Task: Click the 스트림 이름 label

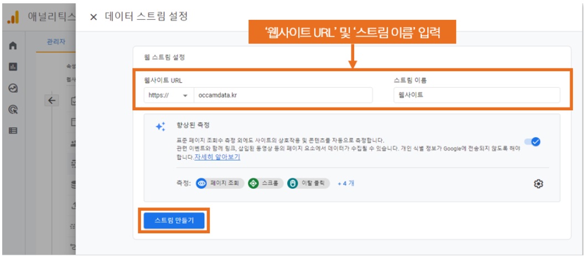Action: pyautogui.click(x=410, y=80)
